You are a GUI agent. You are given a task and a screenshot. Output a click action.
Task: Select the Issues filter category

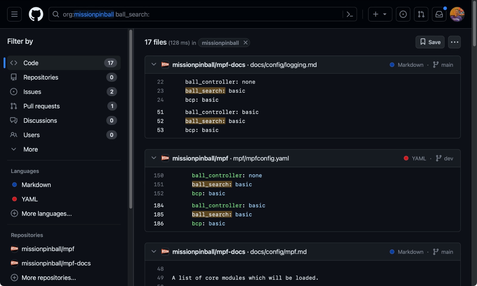pyautogui.click(x=32, y=92)
